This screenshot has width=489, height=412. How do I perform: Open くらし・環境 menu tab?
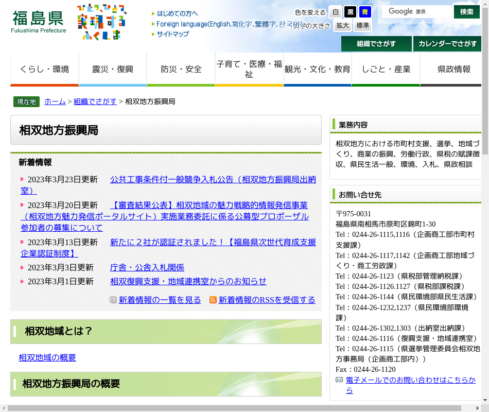click(44, 70)
